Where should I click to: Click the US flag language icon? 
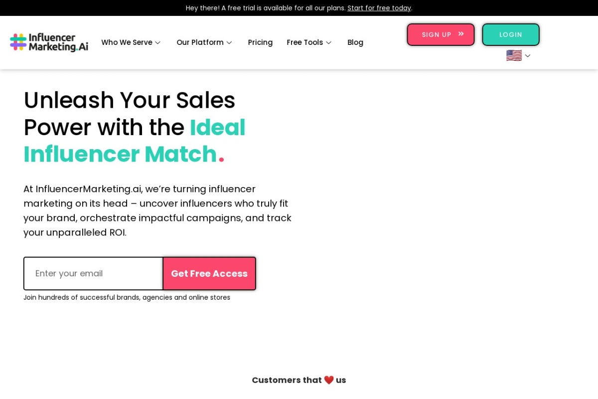(x=514, y=55)
